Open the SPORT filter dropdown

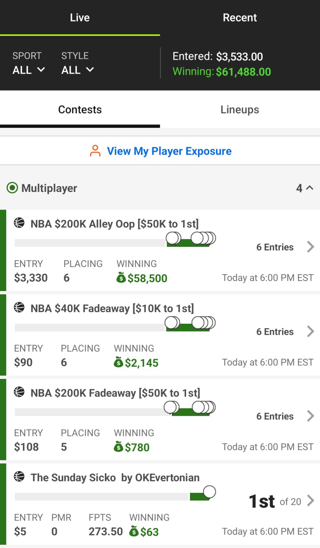(28, 70)
